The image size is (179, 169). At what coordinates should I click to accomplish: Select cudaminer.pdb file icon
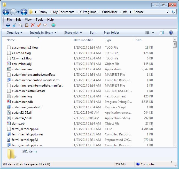click(9, 102)
